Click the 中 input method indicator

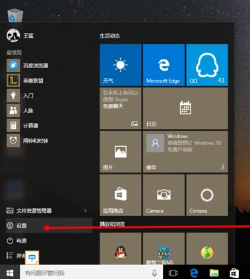click(x=32, y=257)
